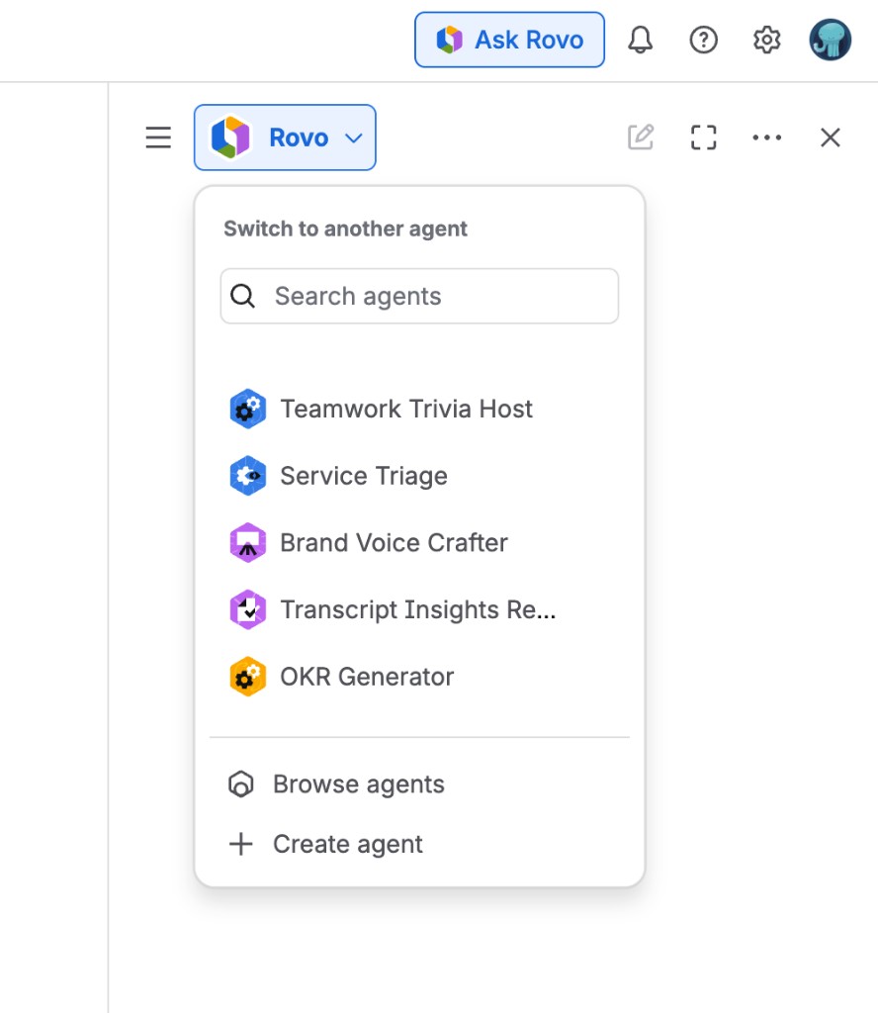Click the Rovo logo inside Ask Rovo
The image size is (878, 1013).
click(x=449, y=40)
